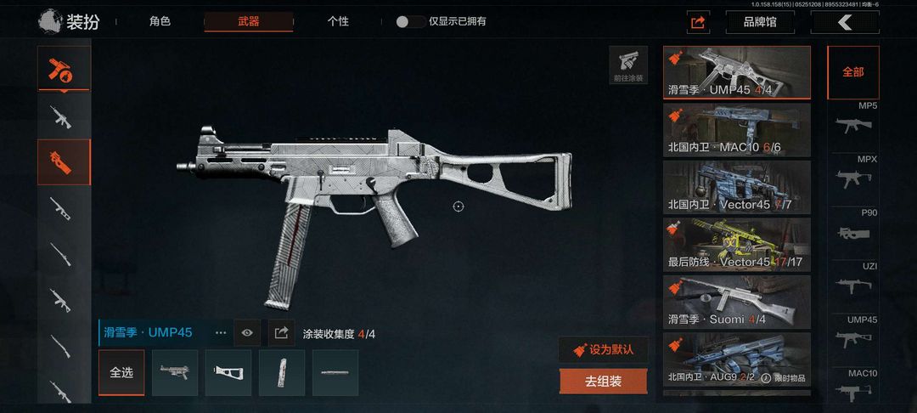Toggle 仅显示已拥有 switch
Viewport: 917px width, 413px height.
[x=410, y=21]
